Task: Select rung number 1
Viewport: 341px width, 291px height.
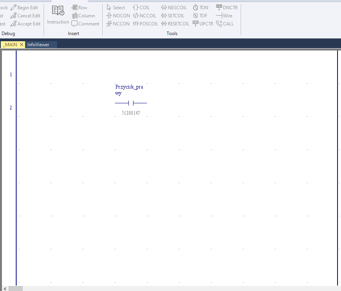Action: click(11, 74)
